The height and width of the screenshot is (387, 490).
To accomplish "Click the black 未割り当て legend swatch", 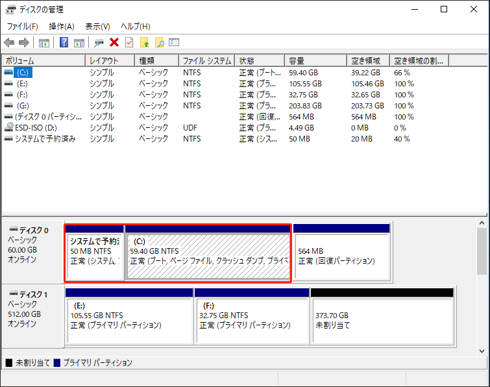I will pyautogui.click(x=9, y=362).
